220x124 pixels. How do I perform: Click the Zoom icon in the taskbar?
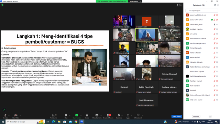(x=81, y=122)
